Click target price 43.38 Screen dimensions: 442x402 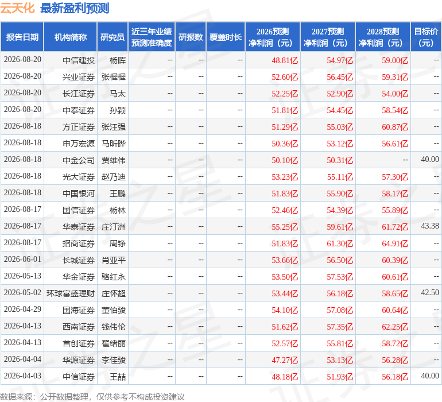click(x=430, y=226)
